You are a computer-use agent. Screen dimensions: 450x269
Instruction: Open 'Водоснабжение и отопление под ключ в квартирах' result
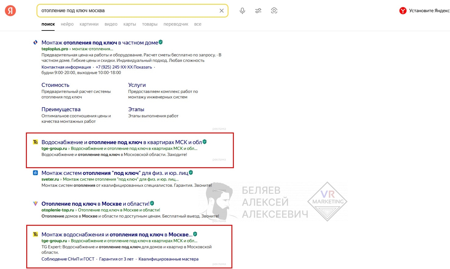[122, 142]
